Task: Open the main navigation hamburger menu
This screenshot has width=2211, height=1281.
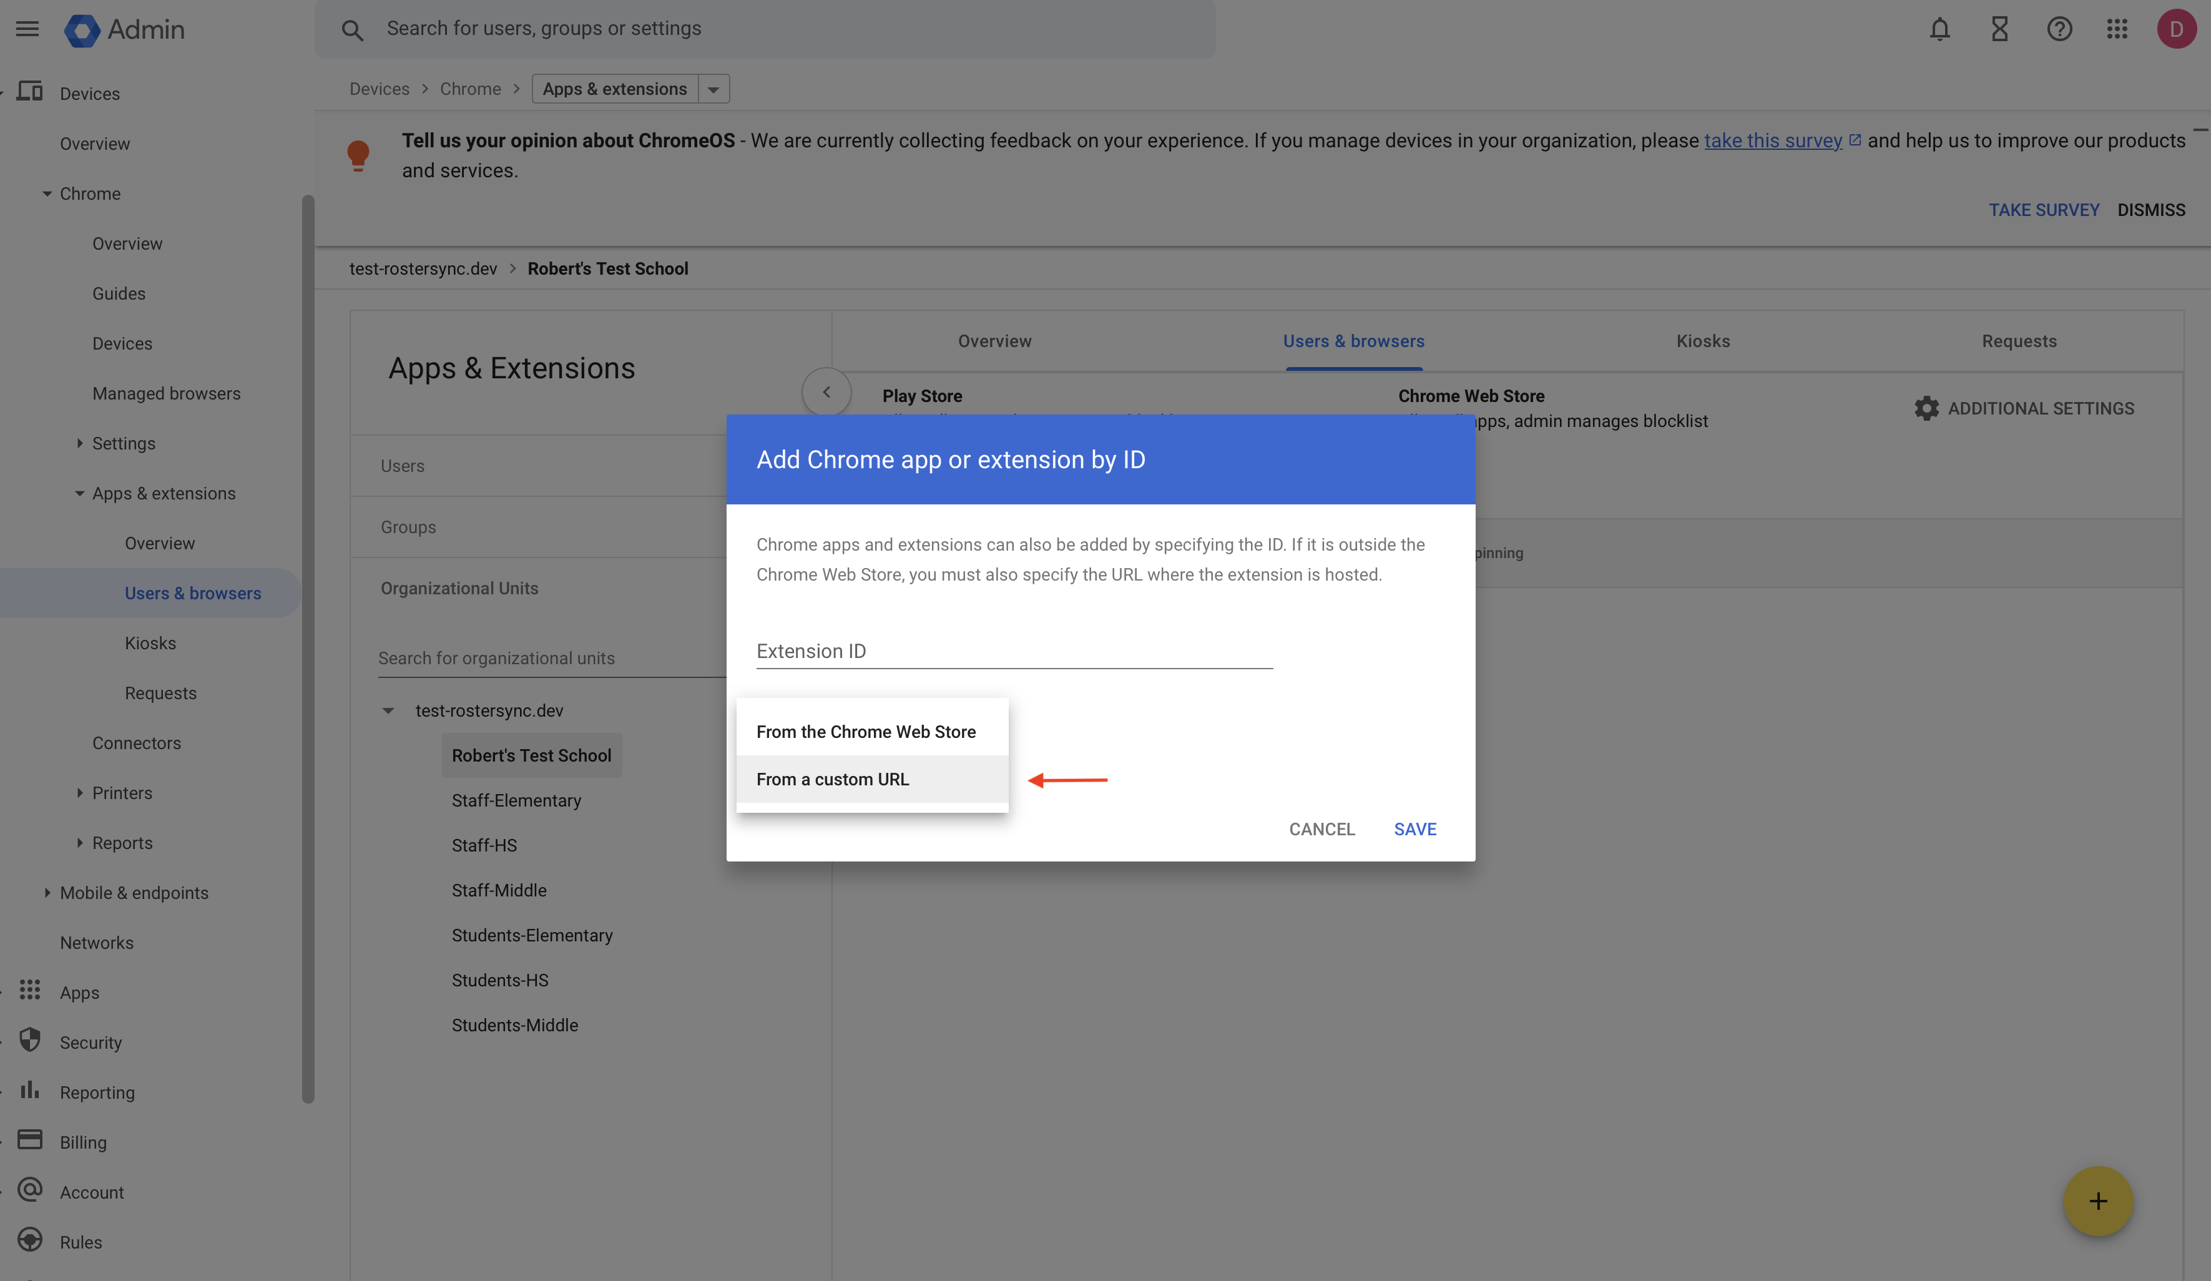Action: coord(27,28)
